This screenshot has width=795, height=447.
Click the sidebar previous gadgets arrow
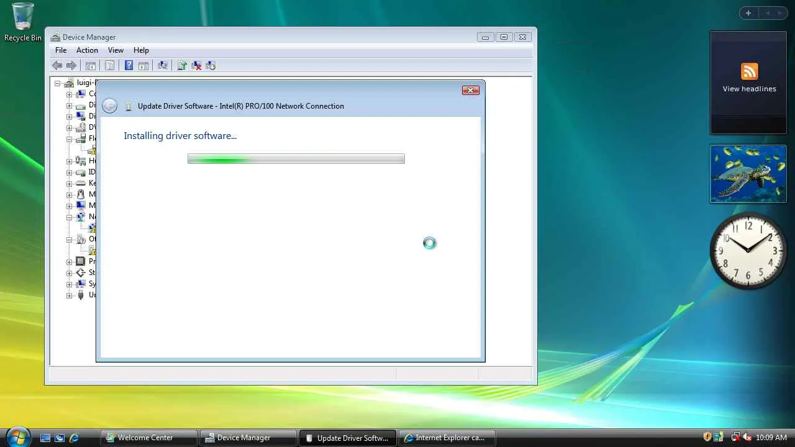(x=767, y=13)
